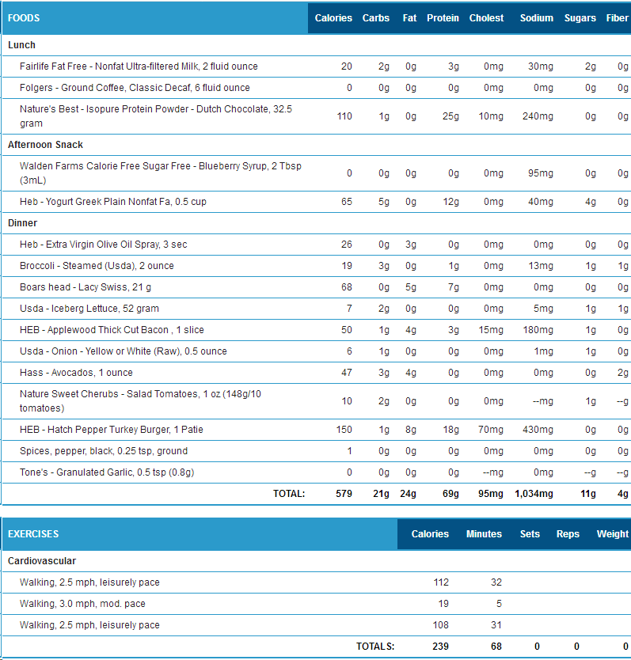Select the Afternoon Snack meal heading

click(45, 145)
